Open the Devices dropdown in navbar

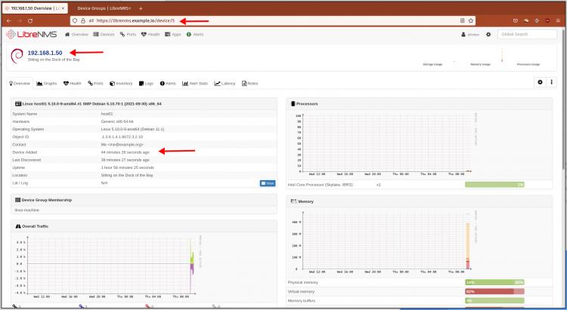[104, 34]
